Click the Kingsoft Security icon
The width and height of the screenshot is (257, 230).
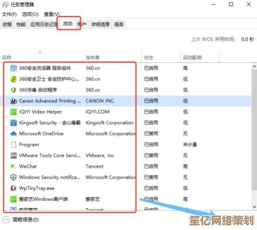pyautogui.click(x=13, y=123)
